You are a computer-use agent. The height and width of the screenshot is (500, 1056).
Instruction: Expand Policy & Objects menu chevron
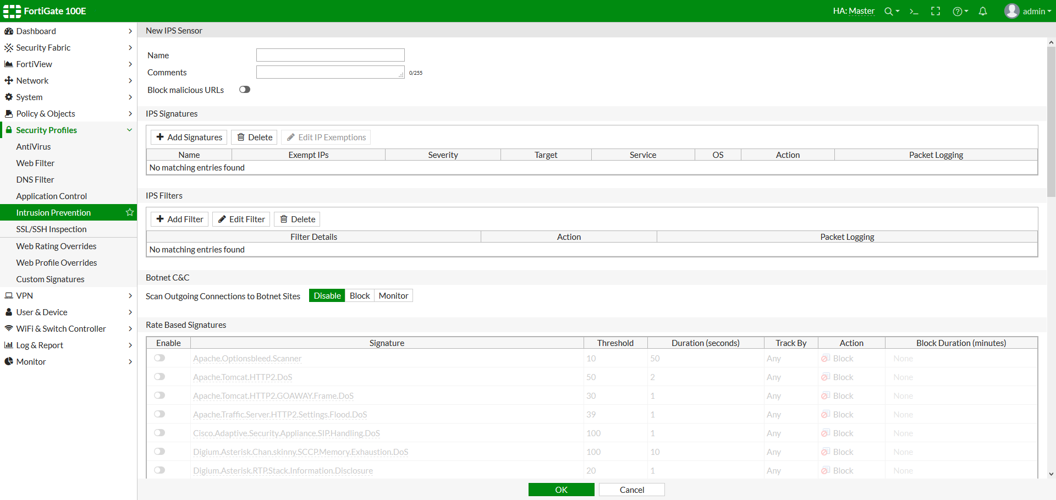[130, 114]
